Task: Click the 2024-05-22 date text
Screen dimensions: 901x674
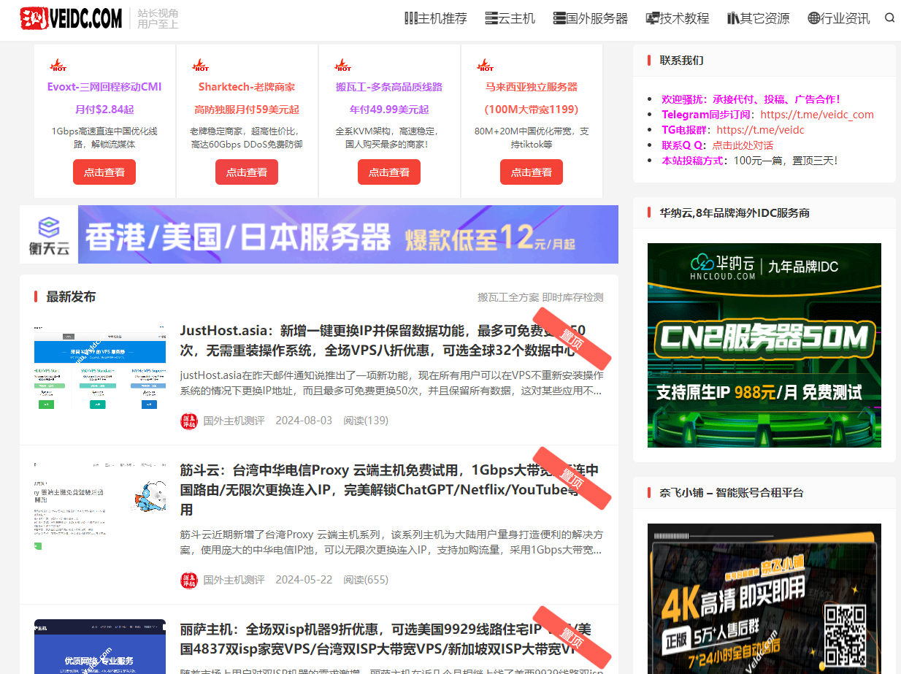Action: point(304,580)
